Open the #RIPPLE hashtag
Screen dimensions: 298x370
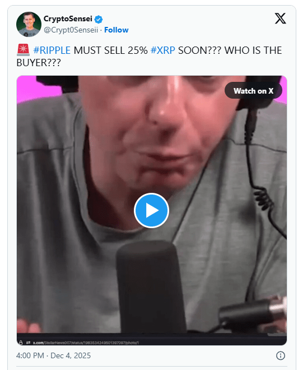pyautogui.click(x=52, y=50)
